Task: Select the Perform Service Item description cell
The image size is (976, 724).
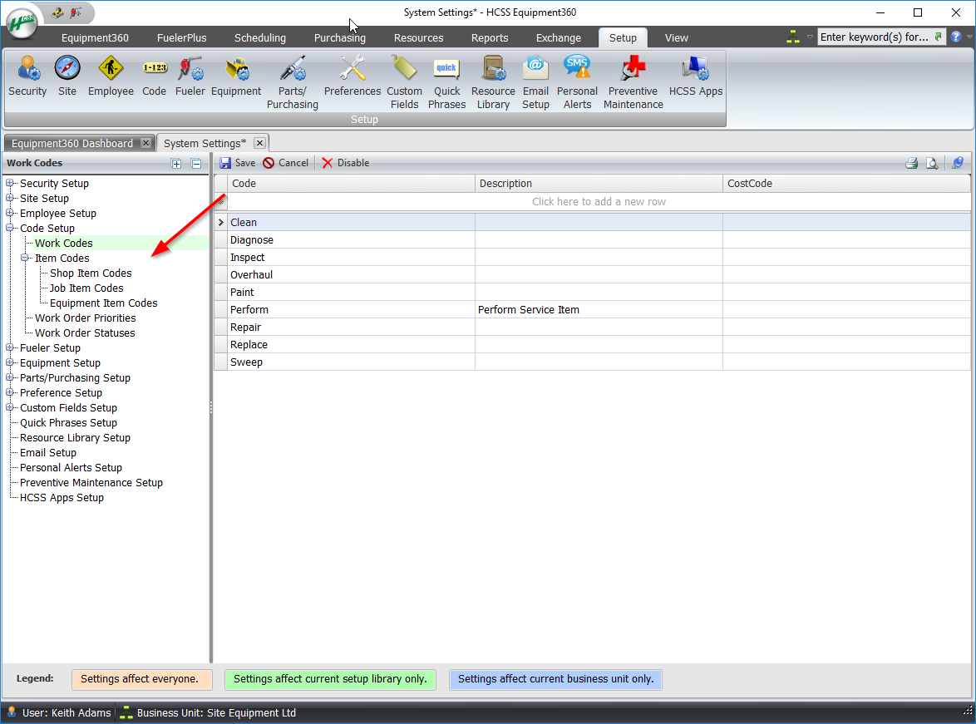Action: pos(599,310)
